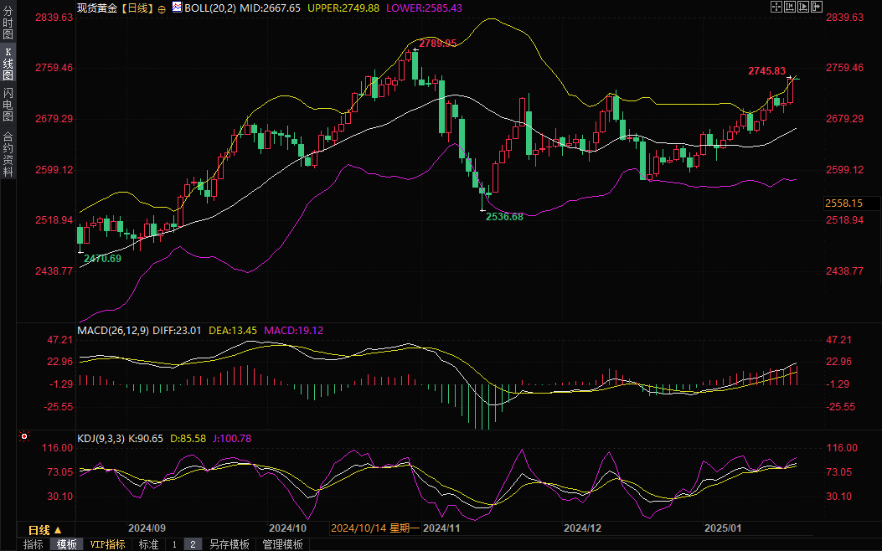This screenshot has height=551, width=882.
Task: Click the play-forward chart axis icon
Action: coord(802,7)
